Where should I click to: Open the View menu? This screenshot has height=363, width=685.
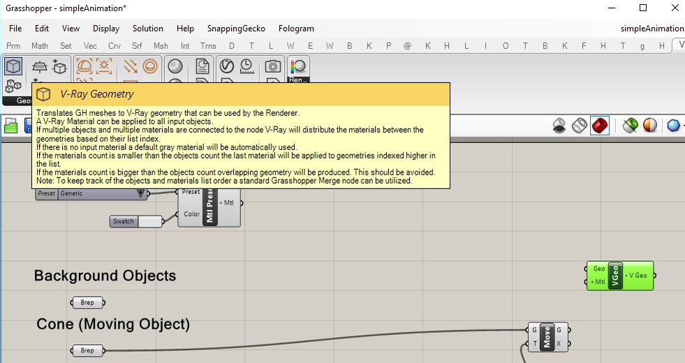(x=71, y=29)
